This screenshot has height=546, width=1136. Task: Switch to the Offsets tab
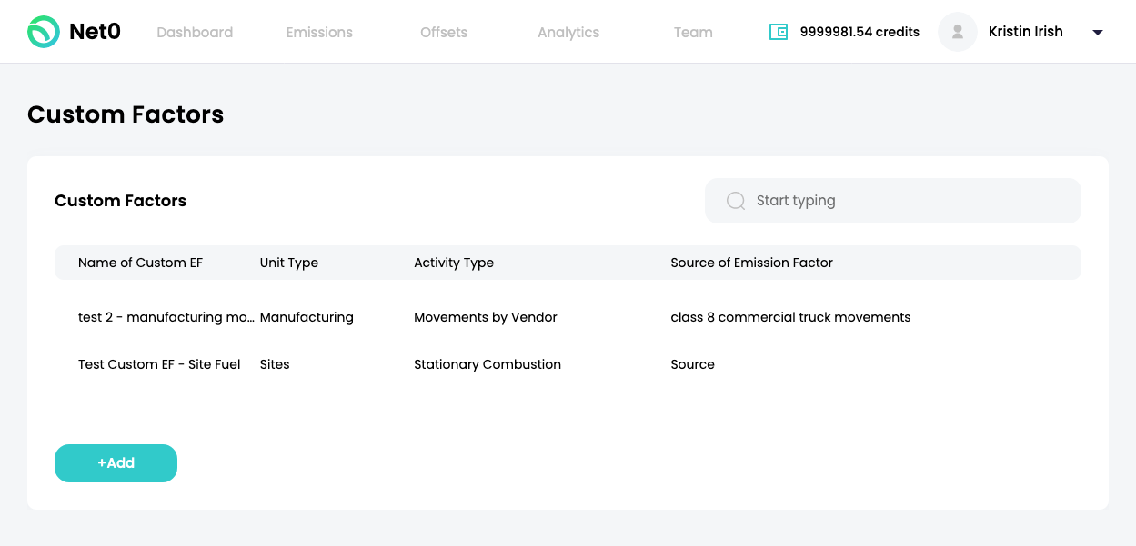tap(444, 32)
